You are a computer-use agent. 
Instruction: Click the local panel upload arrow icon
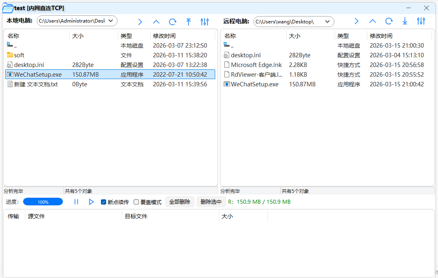[189, 21]
